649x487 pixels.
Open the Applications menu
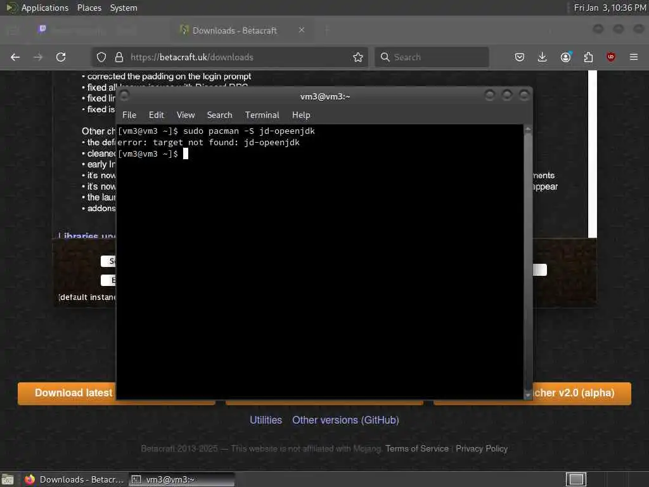click(45, 8)
